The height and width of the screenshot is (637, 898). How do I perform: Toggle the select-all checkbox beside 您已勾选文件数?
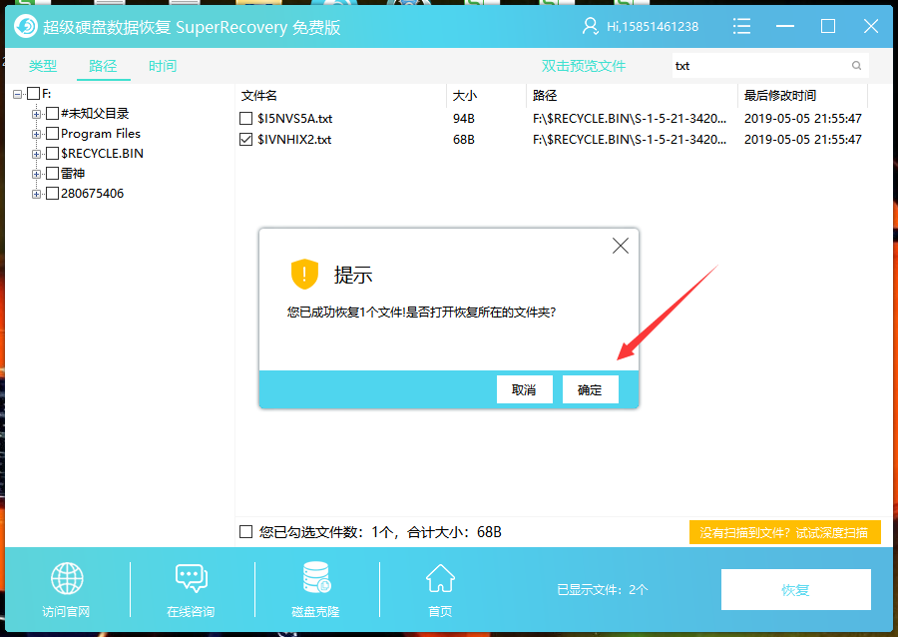click(245, 532)
